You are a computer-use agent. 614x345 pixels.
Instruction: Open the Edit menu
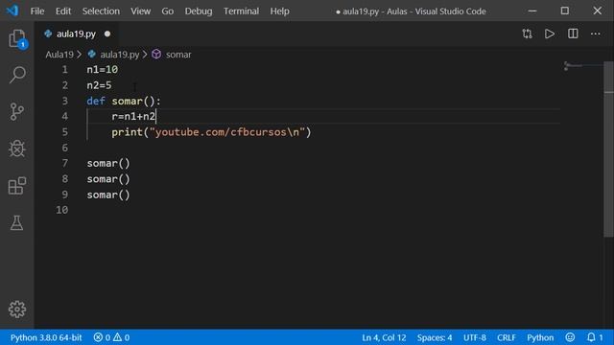pyautogui.click(x=63, y=11)
